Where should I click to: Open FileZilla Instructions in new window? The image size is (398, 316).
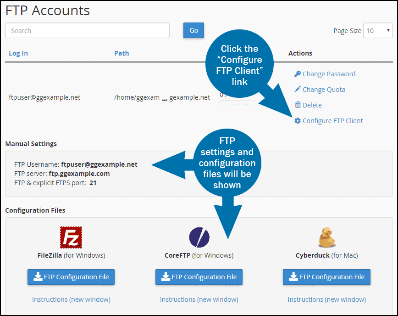click(x=71, y=299)
